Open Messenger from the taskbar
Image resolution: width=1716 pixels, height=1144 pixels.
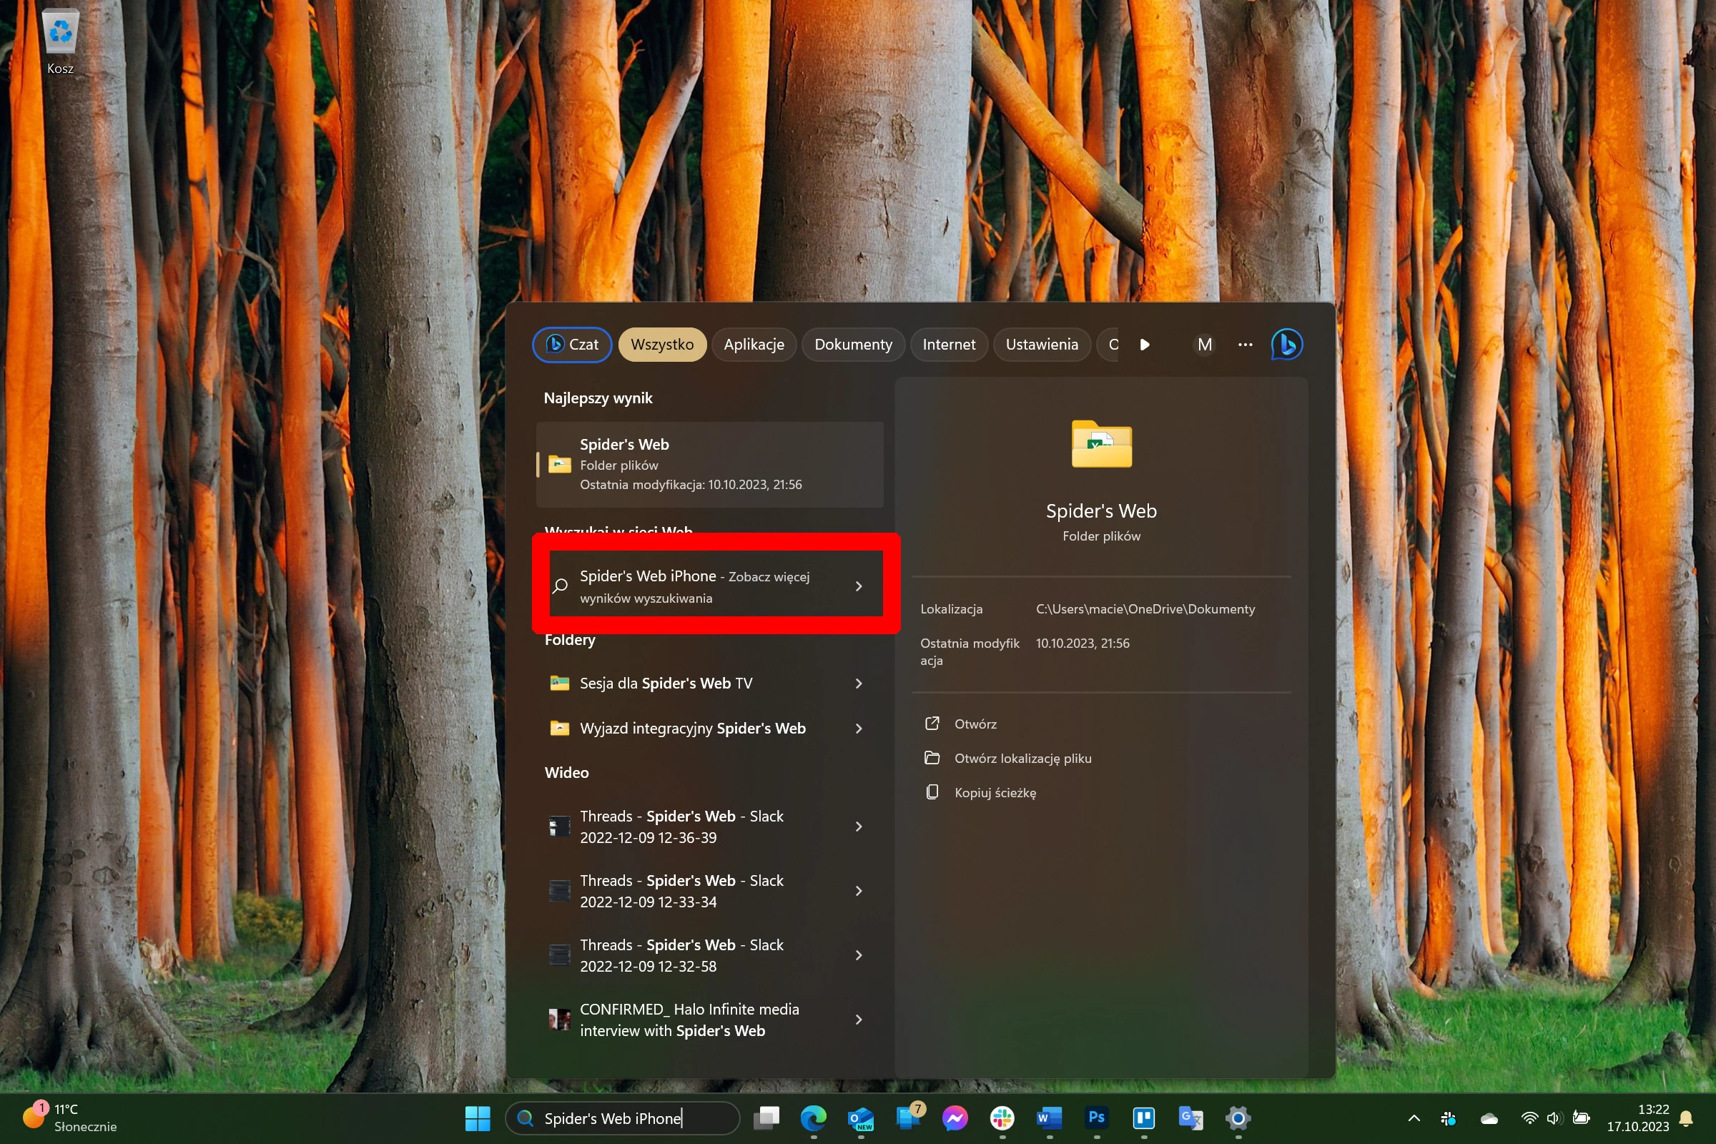click(955, 1118)
